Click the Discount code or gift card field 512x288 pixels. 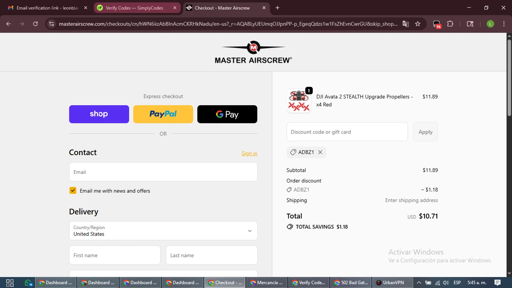(347, 132)
